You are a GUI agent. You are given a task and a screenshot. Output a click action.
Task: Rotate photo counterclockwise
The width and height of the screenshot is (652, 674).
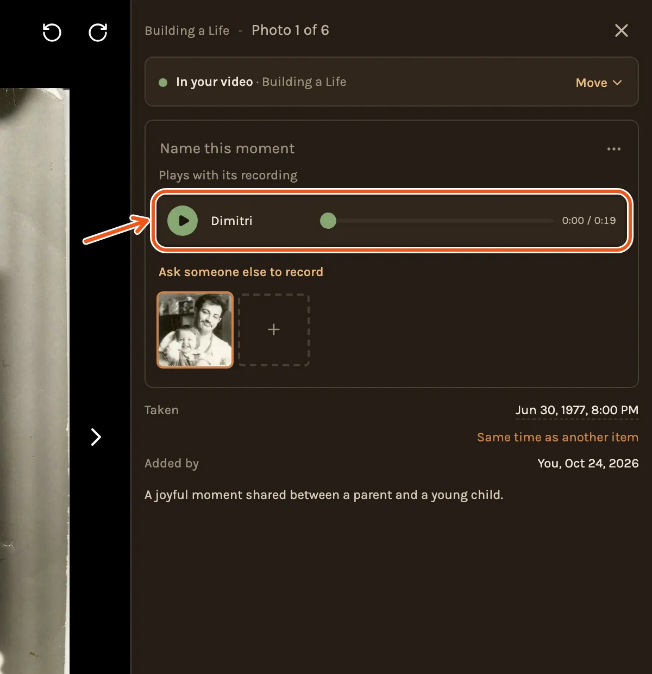click(x=52, y=33)
